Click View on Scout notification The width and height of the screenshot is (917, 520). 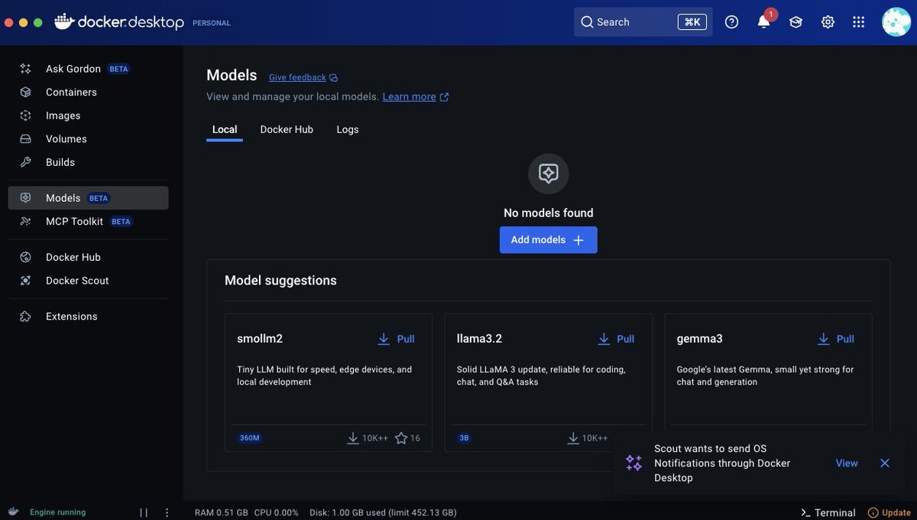847,463
